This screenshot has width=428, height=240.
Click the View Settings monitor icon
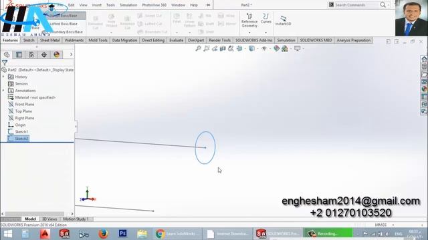pyautogui.click(x=297, y=49)
